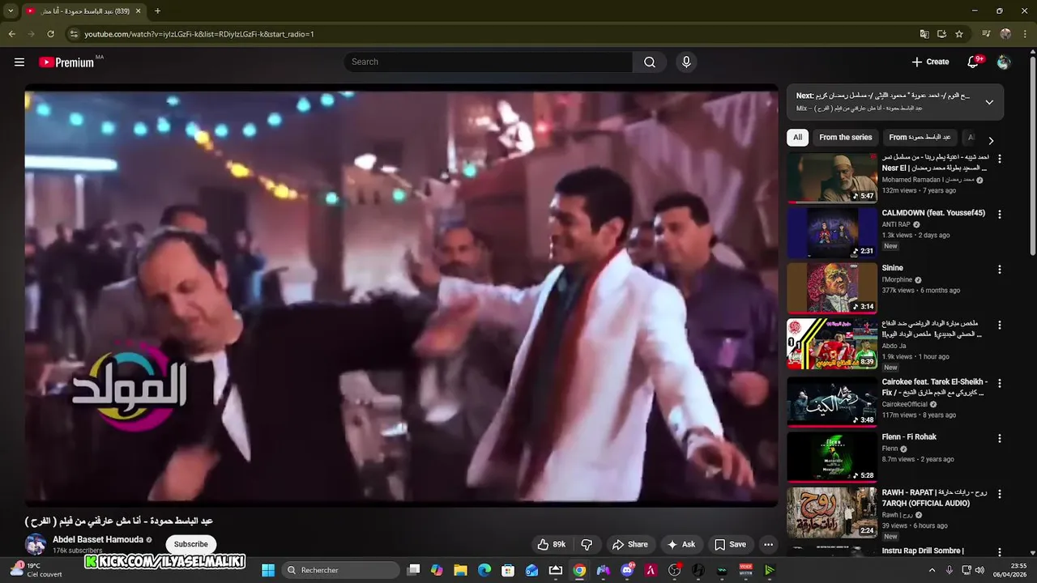Screen dimensions: 1037x583
Task: Open options for Abdo Ja video
Action: [x=1000, y=325]
